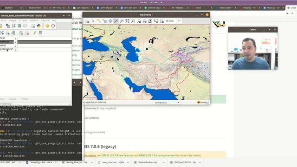Click the save display to file icon

click(161, 21)
